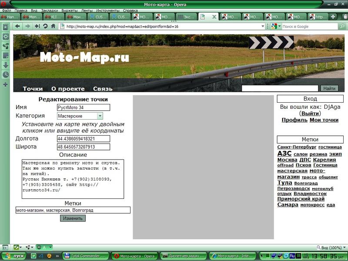The image size is (348, 261).
Task: Focus the Широта coordinate field
Action: pos(84,147)
